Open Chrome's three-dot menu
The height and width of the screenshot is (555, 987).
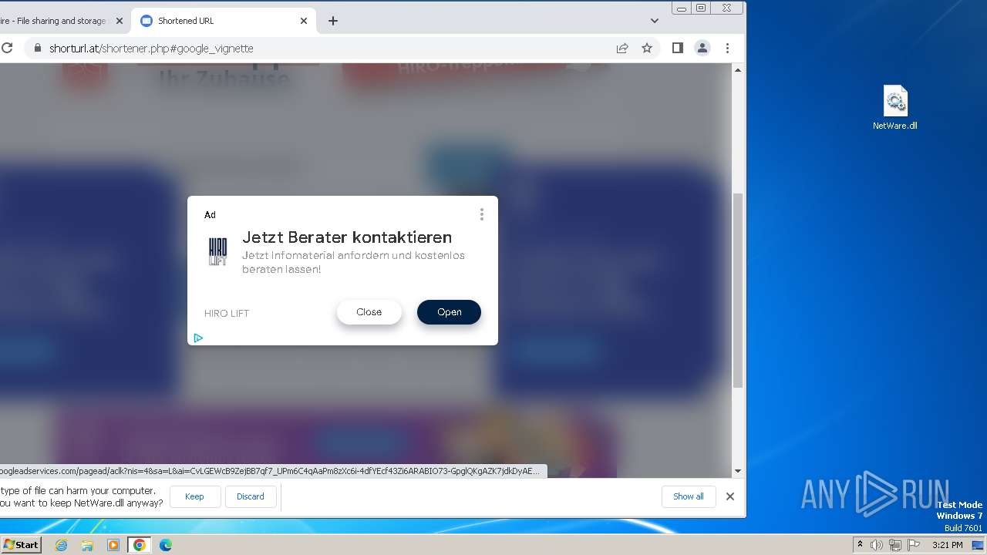click(x=727, y=48)
